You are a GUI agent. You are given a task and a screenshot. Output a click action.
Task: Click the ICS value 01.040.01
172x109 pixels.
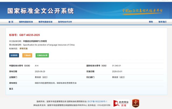pos(117,66)
